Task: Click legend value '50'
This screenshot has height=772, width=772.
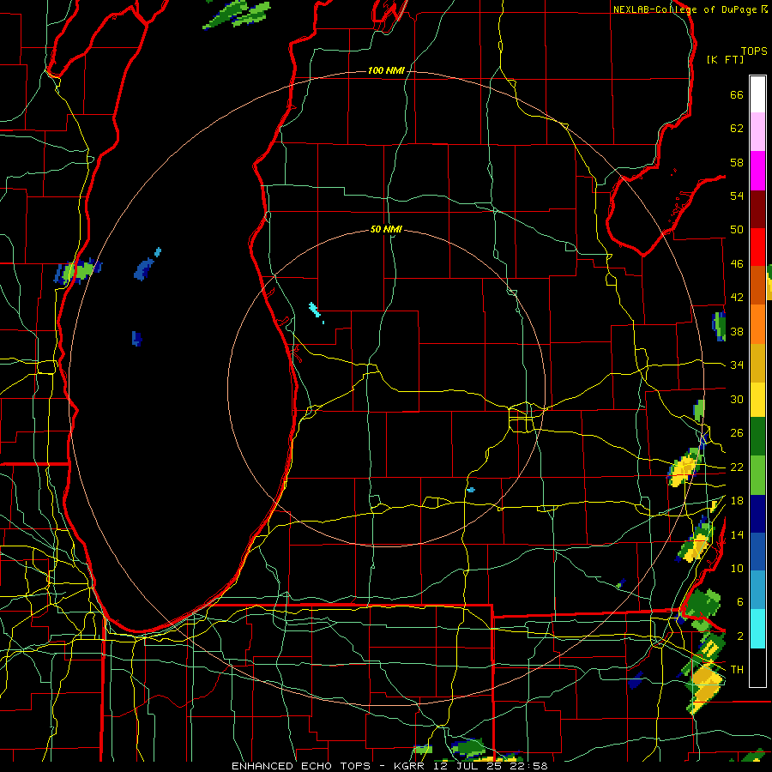Action: (x=737, y=230)
